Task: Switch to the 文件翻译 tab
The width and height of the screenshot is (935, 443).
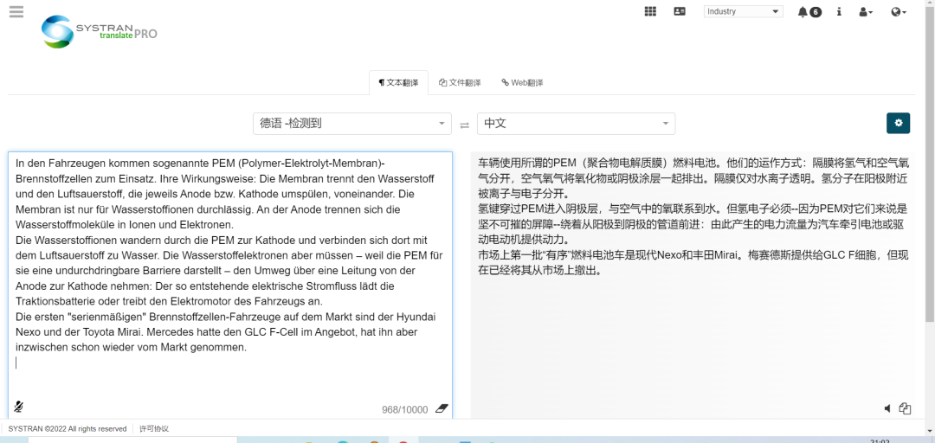Action: [460, 83]
